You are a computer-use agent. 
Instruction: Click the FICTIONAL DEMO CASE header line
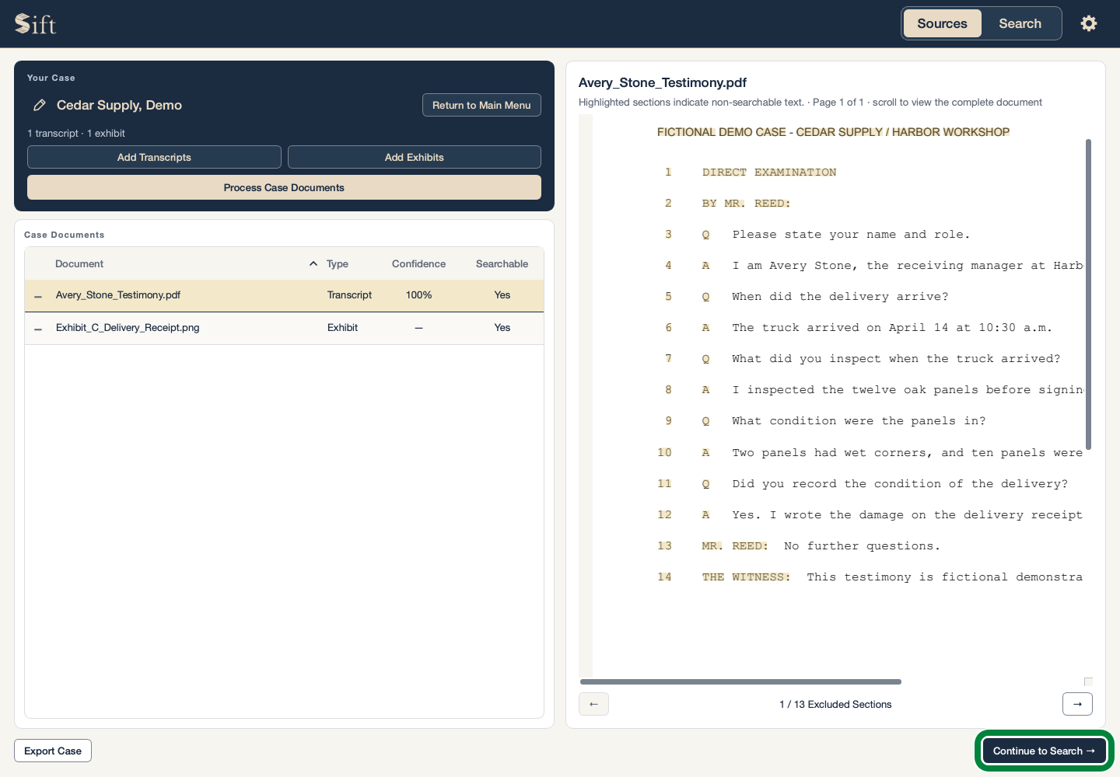pos(833,132)
